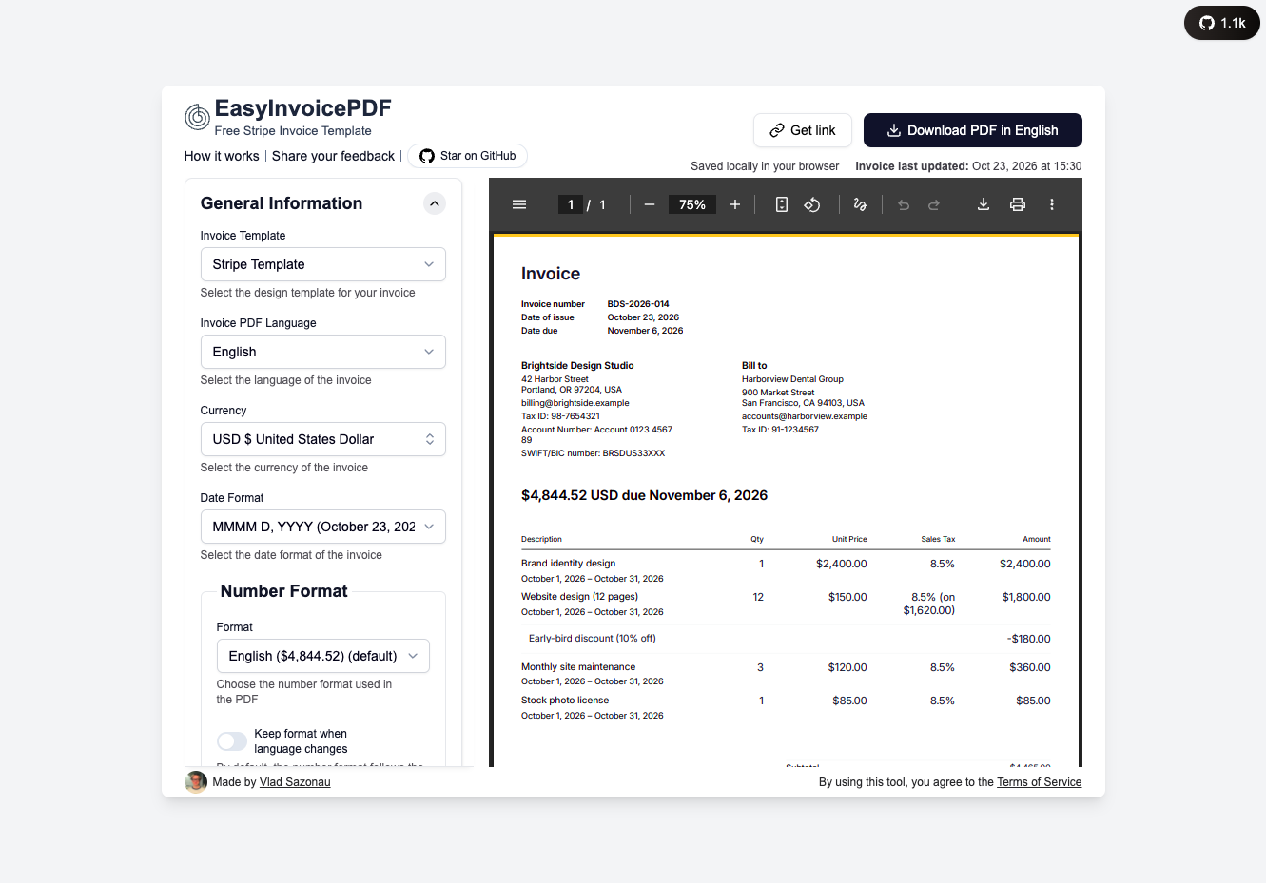The image size is (1266, 883).
Task: Open the Currency selector
Action: click(323, 439)
